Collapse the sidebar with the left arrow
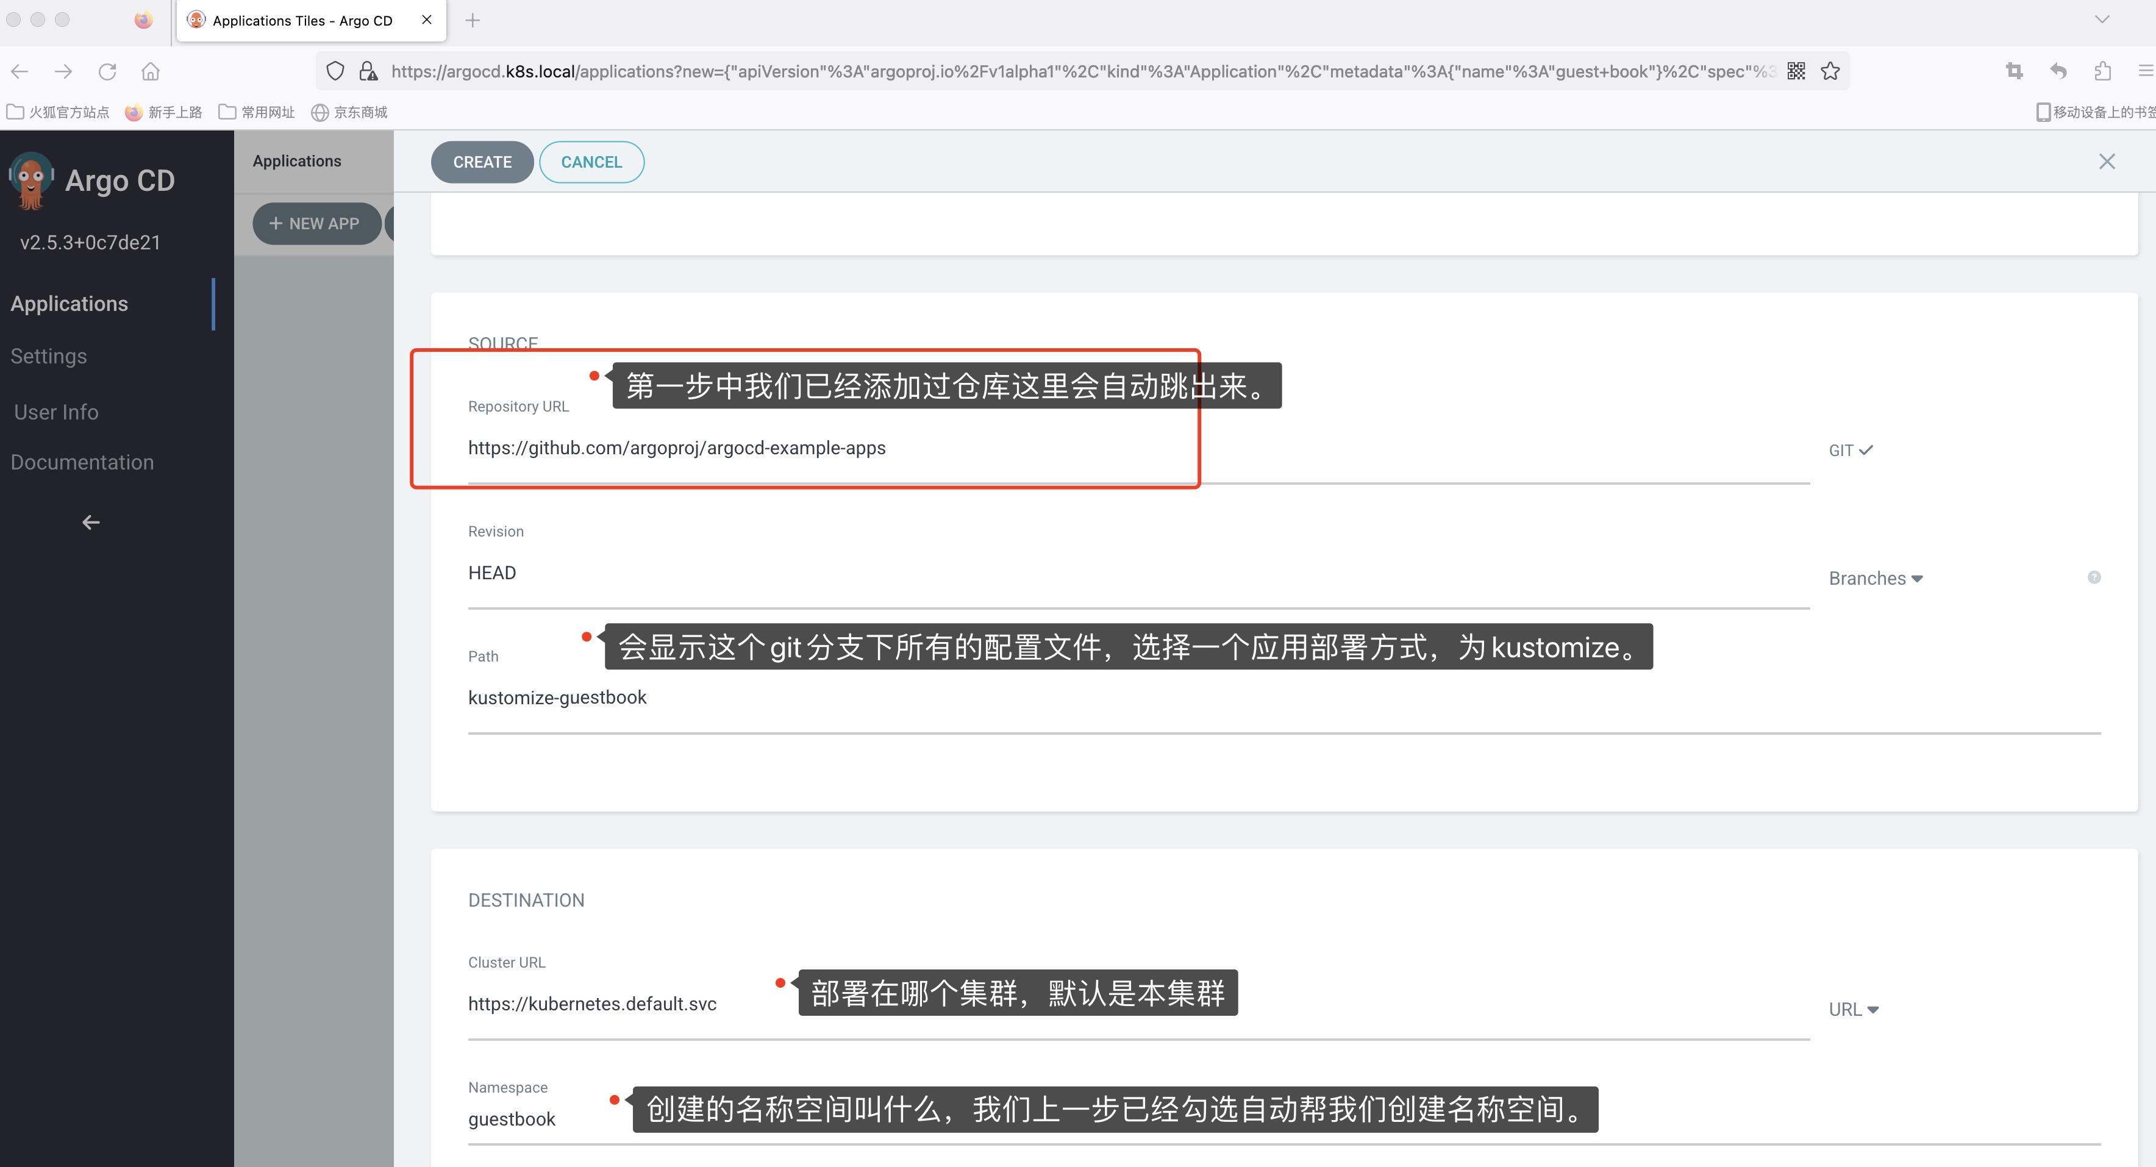Image resolution: width=2156 pixels, height=1167 pixels. pos(91,523)
